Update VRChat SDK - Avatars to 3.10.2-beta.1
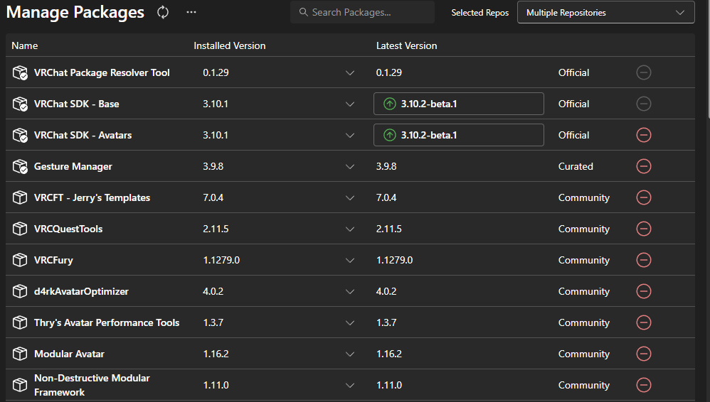Viewport: 710px width, 402px height. click(458, 135)
